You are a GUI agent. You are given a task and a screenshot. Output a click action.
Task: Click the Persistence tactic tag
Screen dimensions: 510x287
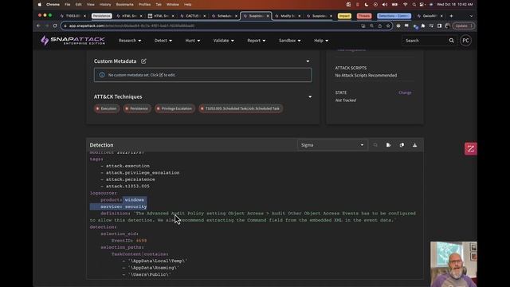tap(137, 108)
